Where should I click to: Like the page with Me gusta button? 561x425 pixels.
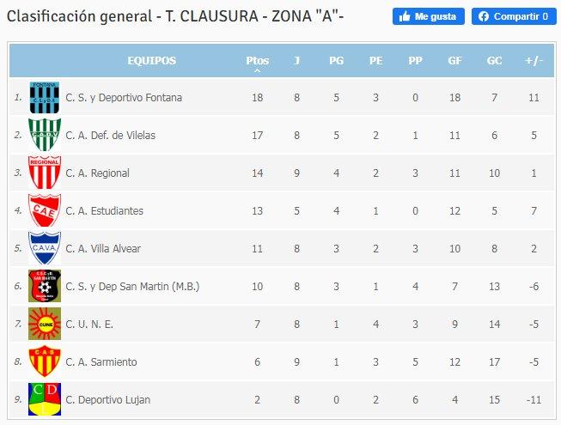coord(428,16)
